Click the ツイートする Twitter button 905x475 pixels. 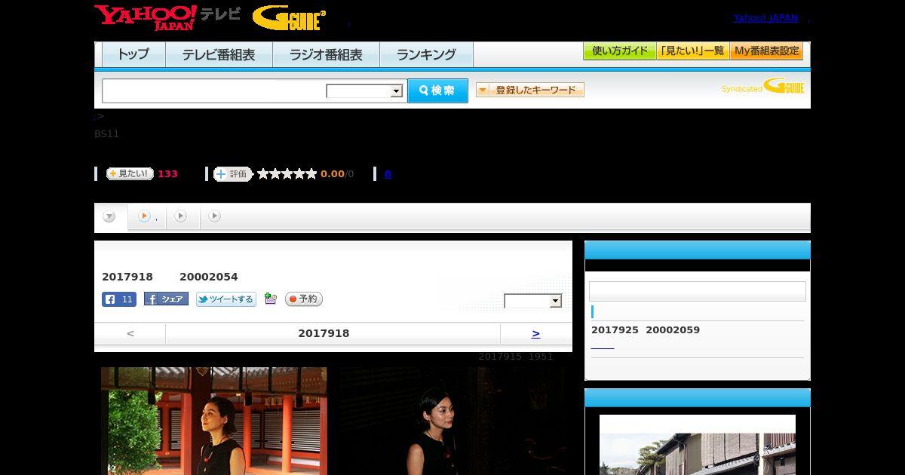pos(226,299)
